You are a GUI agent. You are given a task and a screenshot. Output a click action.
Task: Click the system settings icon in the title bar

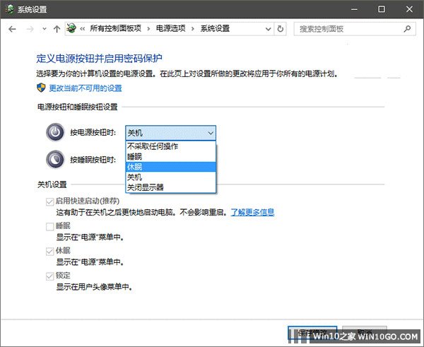[x=9, y=9]
